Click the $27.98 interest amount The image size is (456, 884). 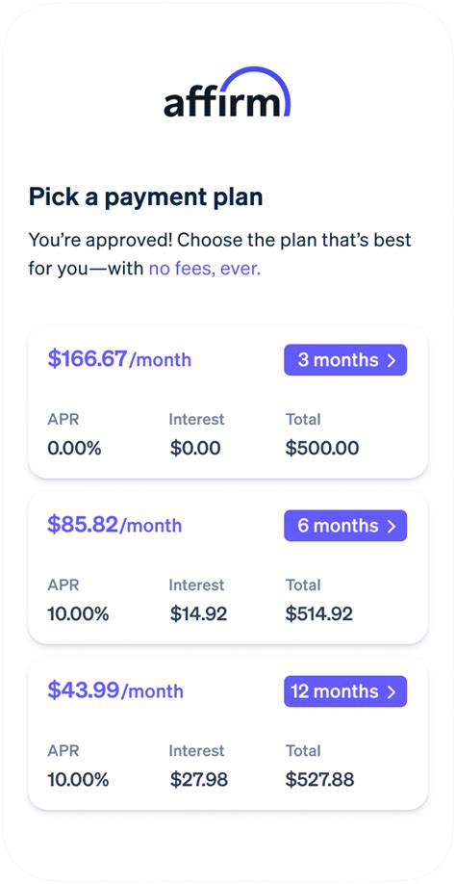click(x=199, y=780)
